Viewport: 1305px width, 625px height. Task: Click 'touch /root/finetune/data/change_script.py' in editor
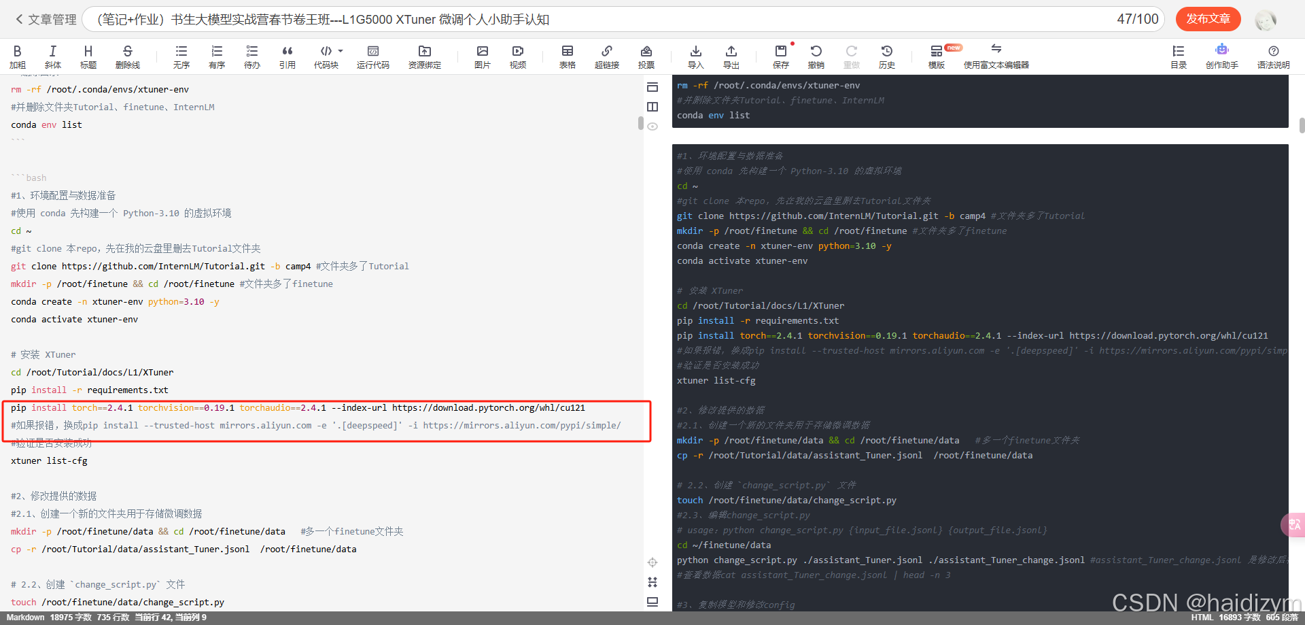(118, 602)
